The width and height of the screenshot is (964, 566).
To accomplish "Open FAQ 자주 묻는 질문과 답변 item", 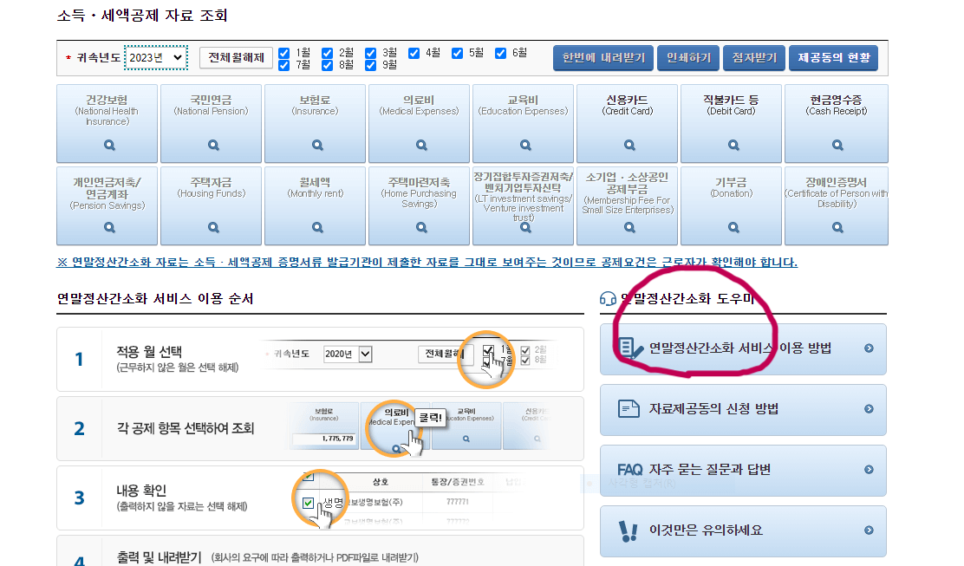I will pos(743,470).
